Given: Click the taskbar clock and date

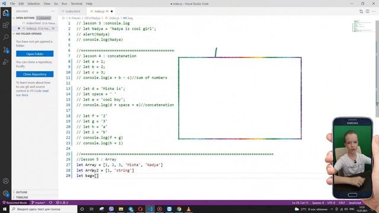Looking at the screenshot, I should pos(362,209).
